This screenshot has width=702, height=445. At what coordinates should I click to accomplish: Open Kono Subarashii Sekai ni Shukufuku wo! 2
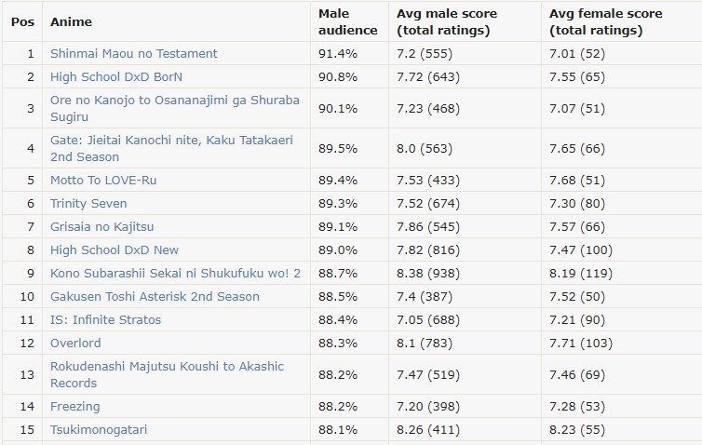[x=175, y=273]
